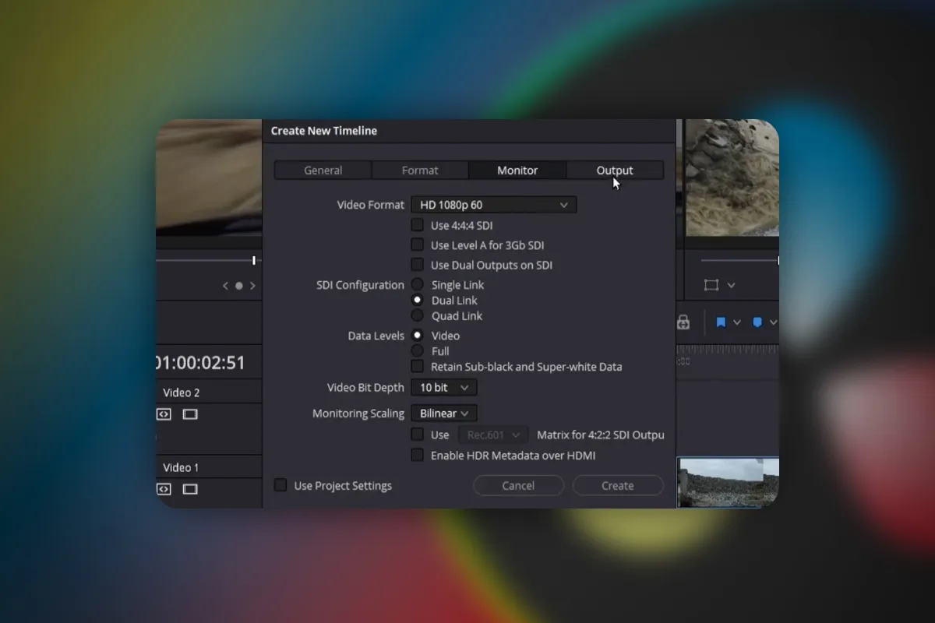Click the transform overlay icon in timeline viewer

(711, 285)
